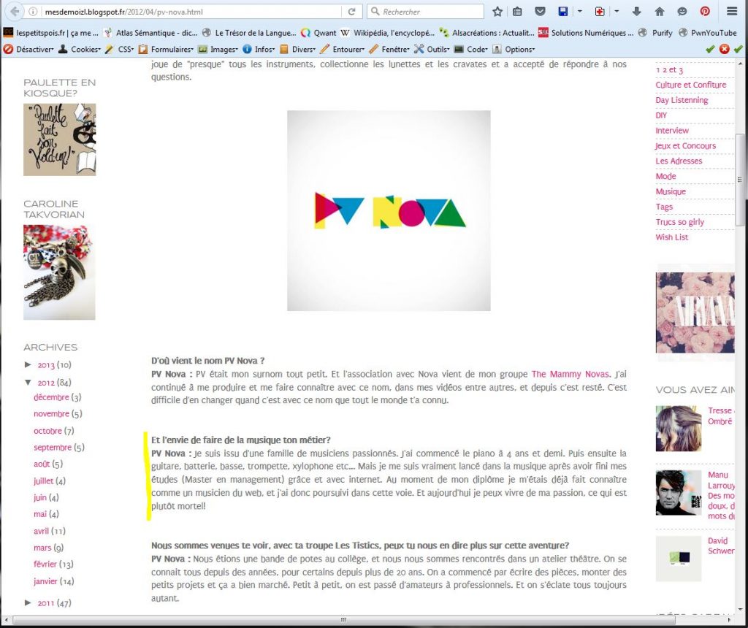Image resolution: width=748 pixels, height=628 pixels.
Task: Click the Pinterest toolbar icon
Action: coord(705,12)
